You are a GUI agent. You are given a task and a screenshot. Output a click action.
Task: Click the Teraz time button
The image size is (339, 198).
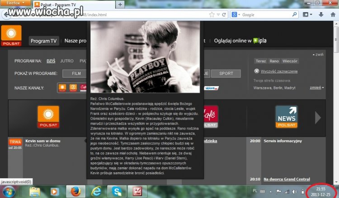tap(261, 61)
